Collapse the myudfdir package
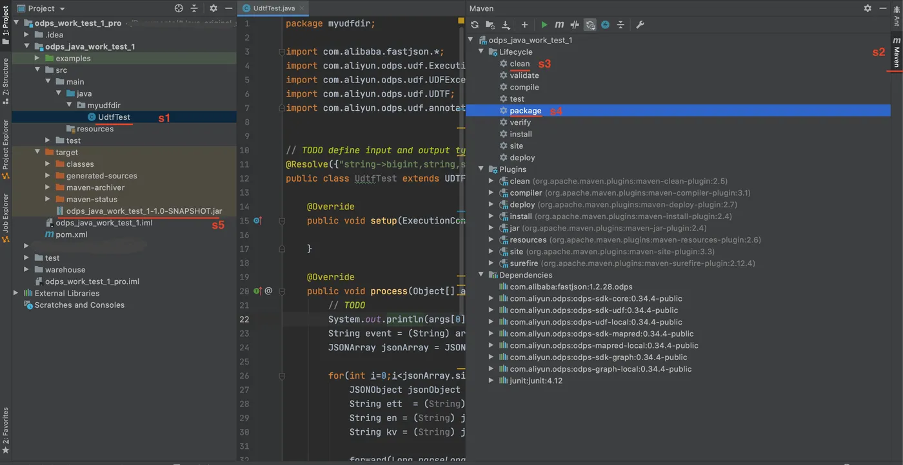The image size is (903, 465). click(x=69, y=105)
